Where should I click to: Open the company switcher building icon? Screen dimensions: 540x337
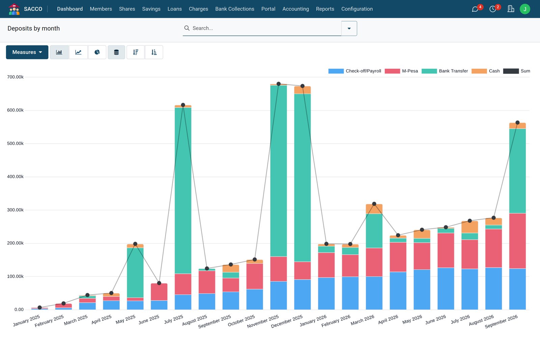click(511, 9)
